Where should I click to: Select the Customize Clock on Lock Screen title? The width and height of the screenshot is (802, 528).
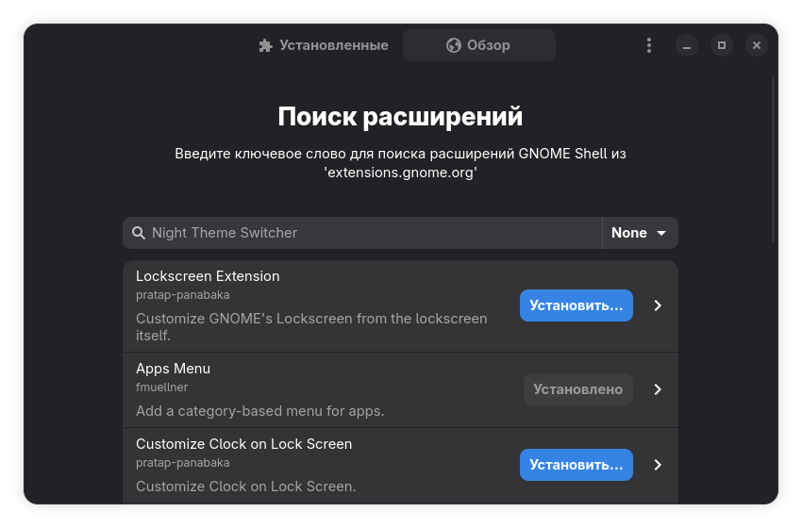click(244, 444)
